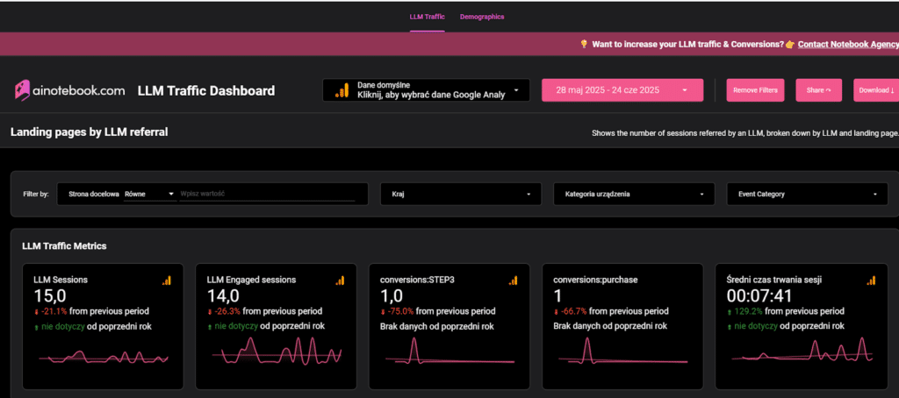Viewport: 899px width, 398px height.
Task: Click the -21.1% change on LLM Sessions
Action: click(x=54, y=311)
